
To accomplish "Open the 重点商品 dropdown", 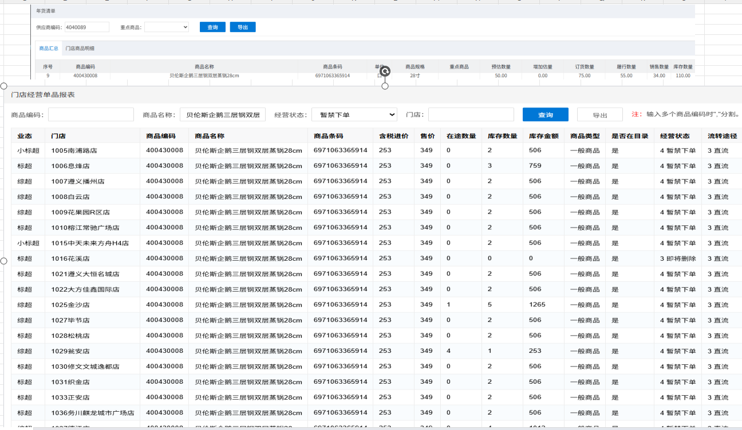I will tap(166, 27).
